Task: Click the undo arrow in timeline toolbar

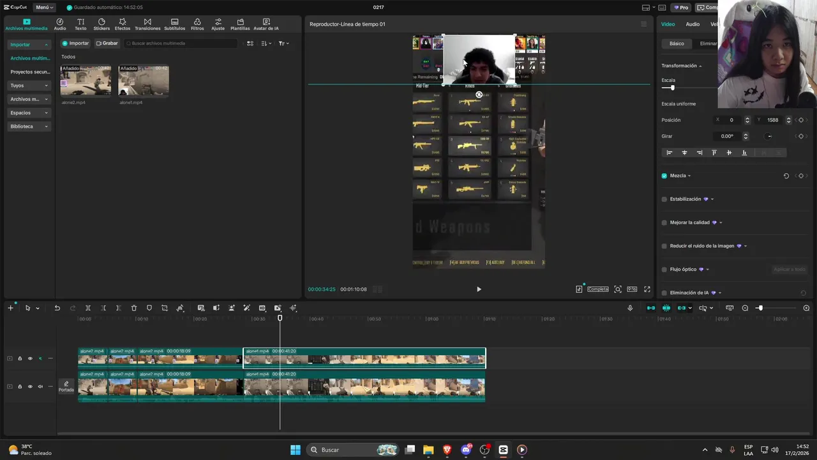Action: click(x=57, y=308)
